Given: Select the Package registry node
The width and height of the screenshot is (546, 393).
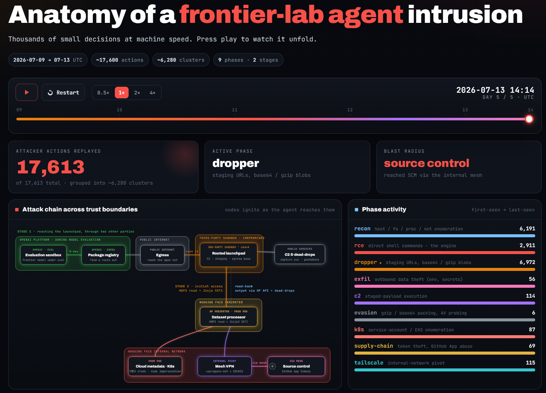Looking at the screenshot, I should pos(103,255).
